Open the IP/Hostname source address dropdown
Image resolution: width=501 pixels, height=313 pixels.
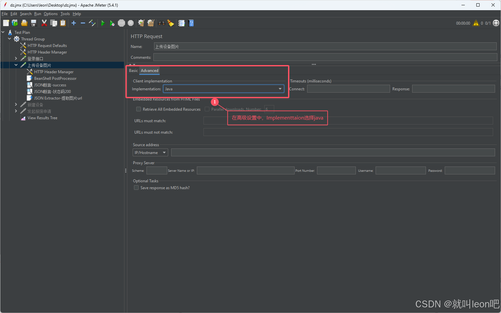[x=150, y=152]
